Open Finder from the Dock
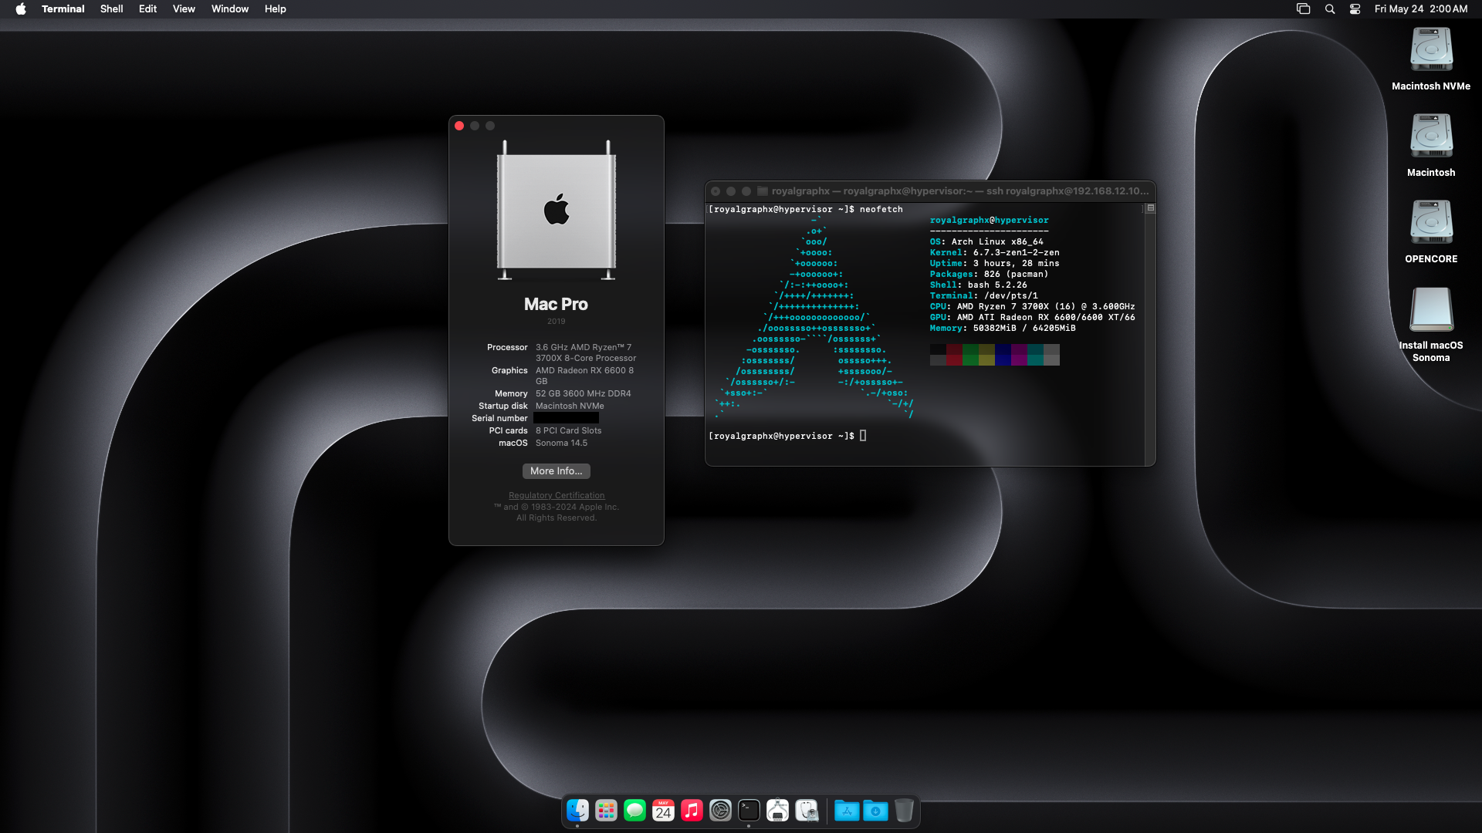This screenshot has width=1482, height=833. (x=577, y=811)
